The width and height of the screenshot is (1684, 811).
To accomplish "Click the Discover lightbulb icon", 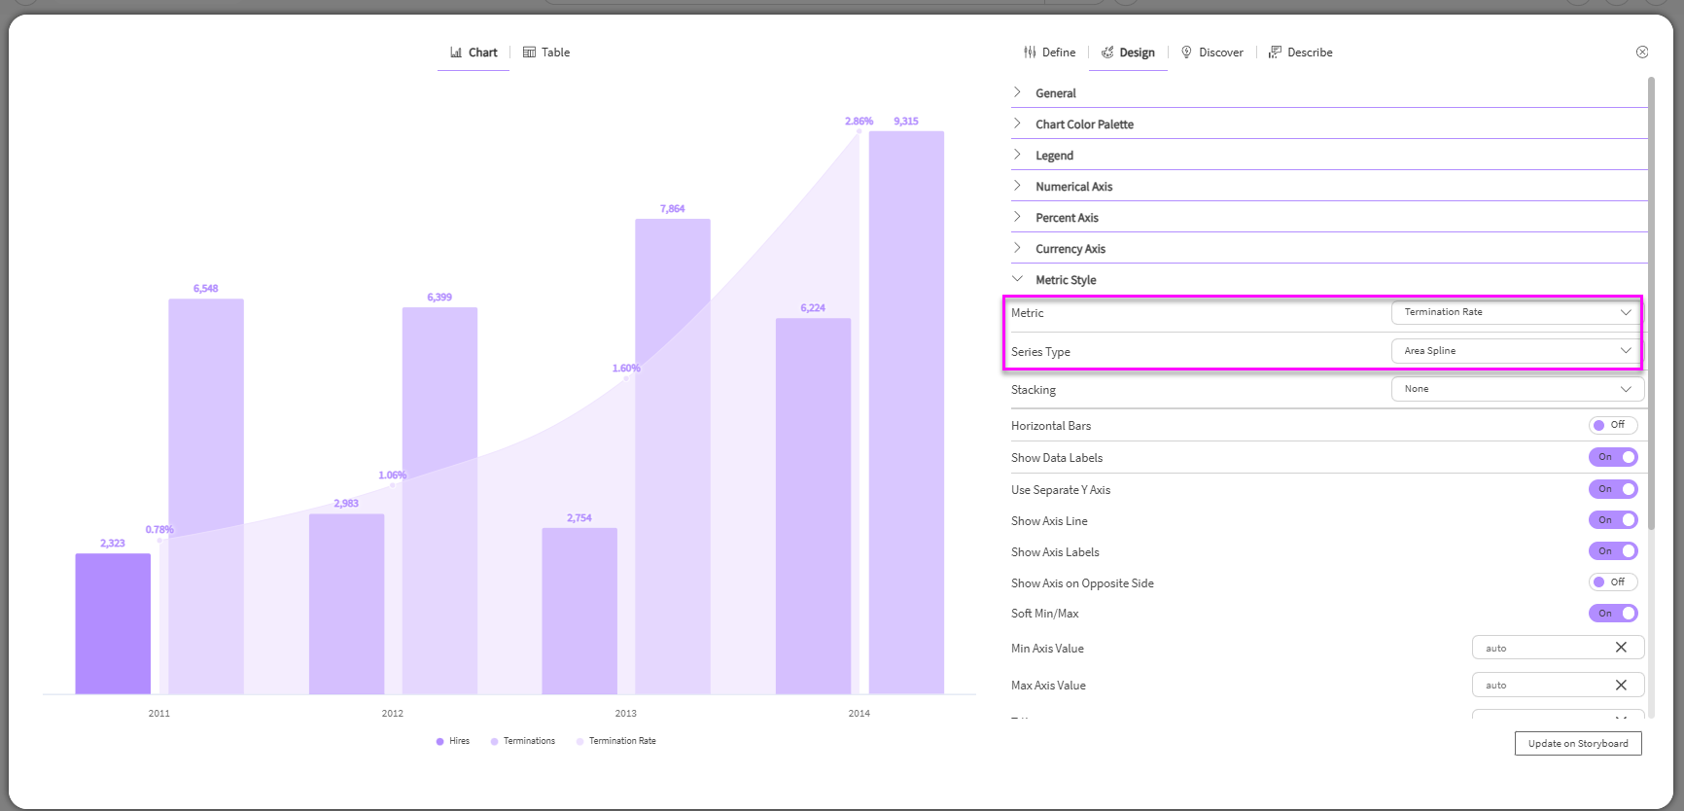I will [x=1186, y=53].
